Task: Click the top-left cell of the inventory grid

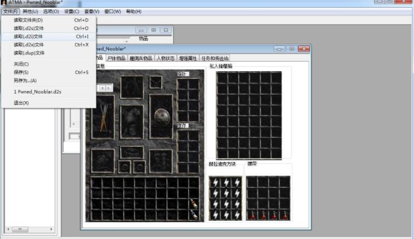Action: 97,182
